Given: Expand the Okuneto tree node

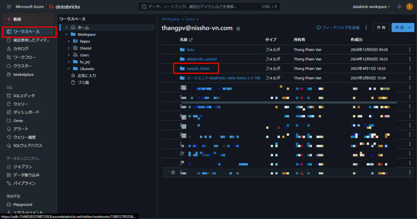Looking at the screenshot, I should pyautogui.click(x=68, y=69).
